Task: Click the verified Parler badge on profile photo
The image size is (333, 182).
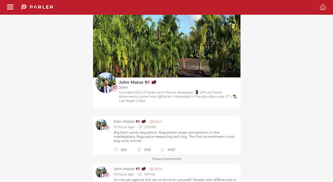Action: coord(114,88)
